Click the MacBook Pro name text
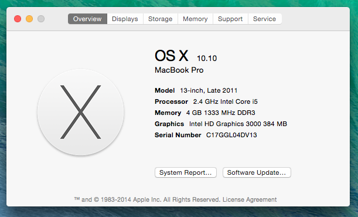 pos(179,70)
